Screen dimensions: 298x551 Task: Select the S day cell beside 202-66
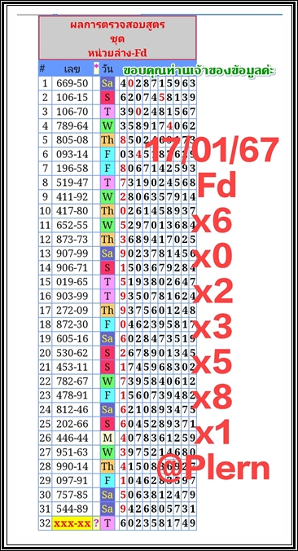(x=107, y=424)
